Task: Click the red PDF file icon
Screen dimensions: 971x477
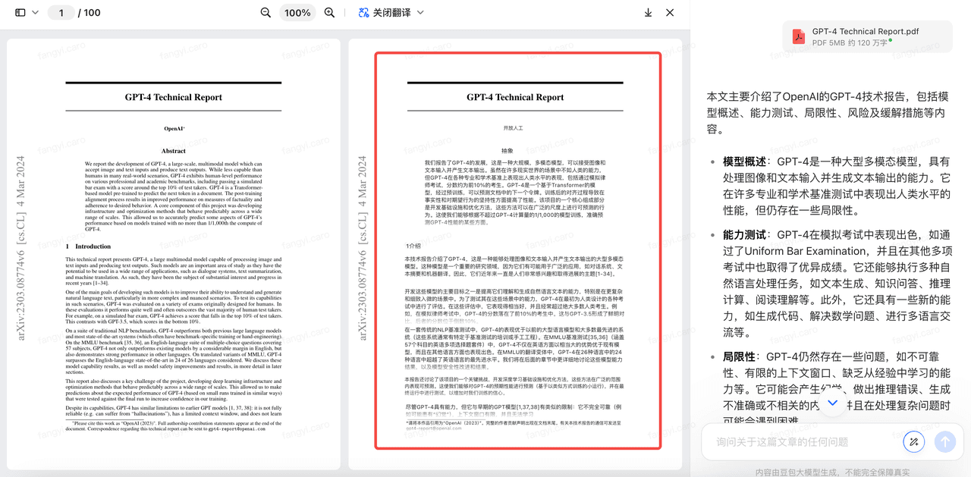Action: [x=798, y=36]
